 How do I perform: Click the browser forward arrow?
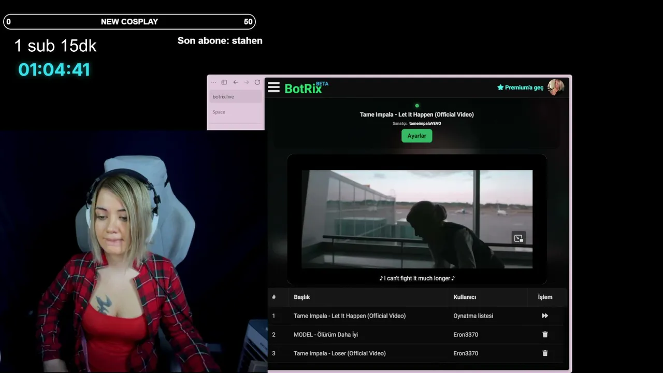pos(246,82)
